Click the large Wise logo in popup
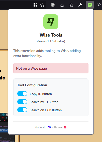 (51, 22)
